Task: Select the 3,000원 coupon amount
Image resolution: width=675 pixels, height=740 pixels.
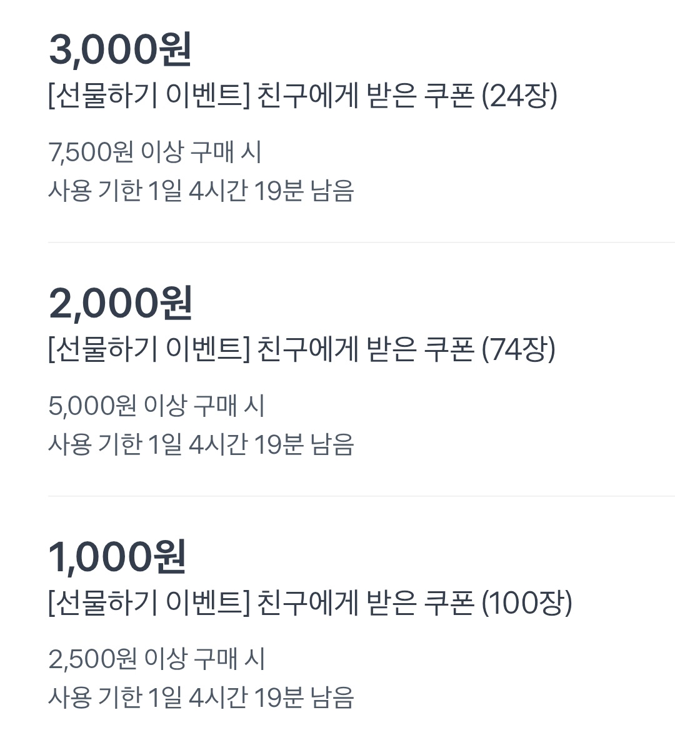Action: pos(120,50)
